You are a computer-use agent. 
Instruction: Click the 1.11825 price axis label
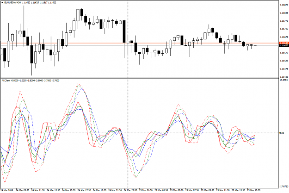[x=284, y=13]
